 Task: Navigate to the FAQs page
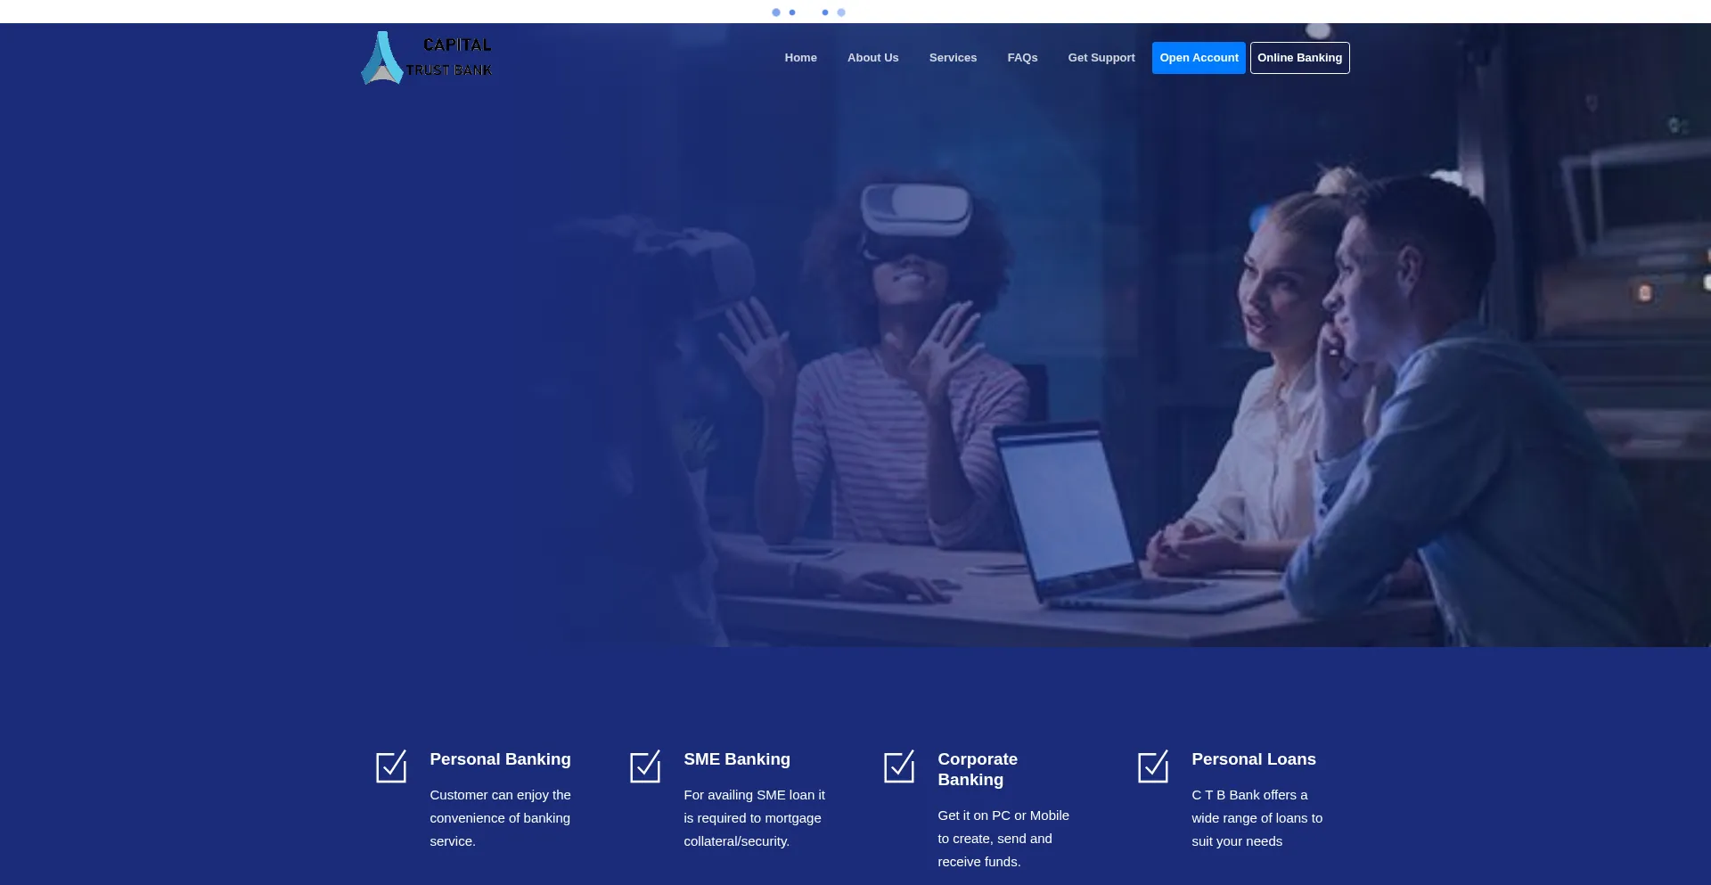coord(1022,58)
